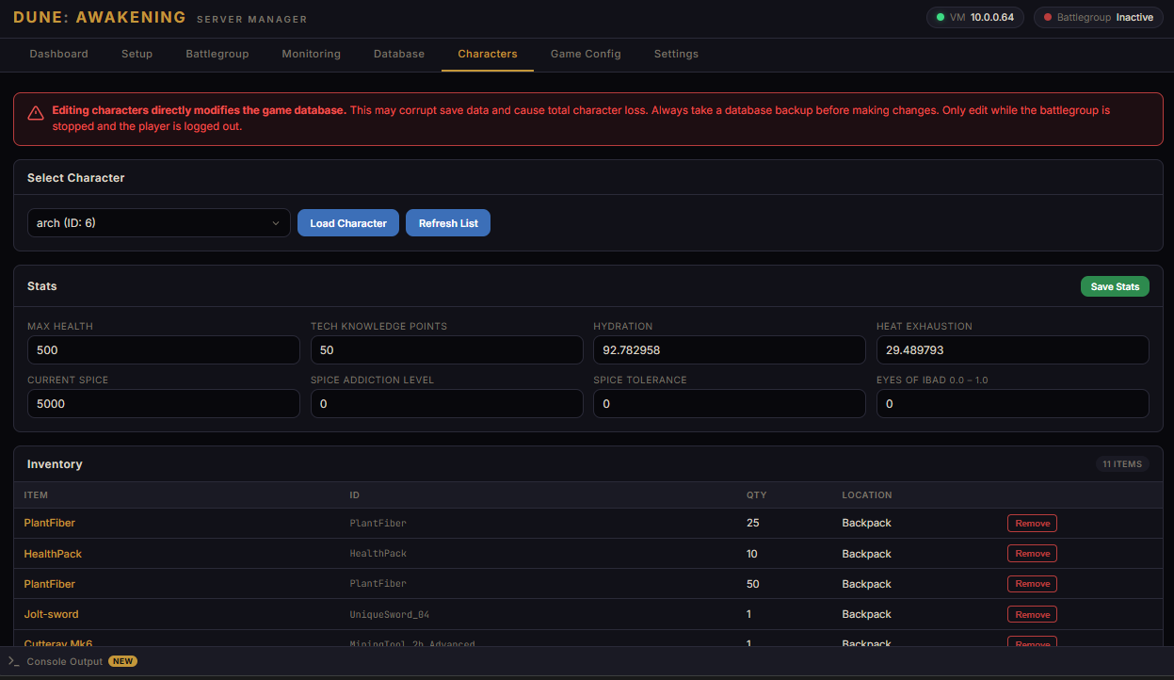This screenshot has width=1174, height=680.
Task: Click the Heat Exhaustion input field
Action: (1013, 350)
